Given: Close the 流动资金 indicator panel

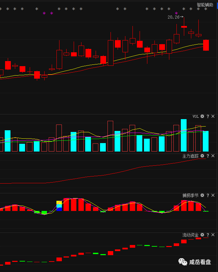Looking at the screenshot, I should [x=213, y=235].
